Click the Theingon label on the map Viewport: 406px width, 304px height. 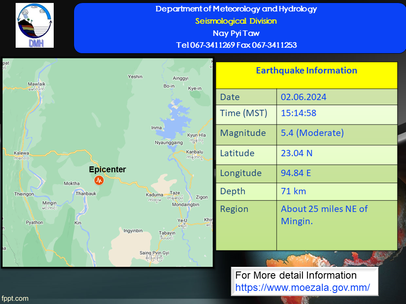point(24,194)
